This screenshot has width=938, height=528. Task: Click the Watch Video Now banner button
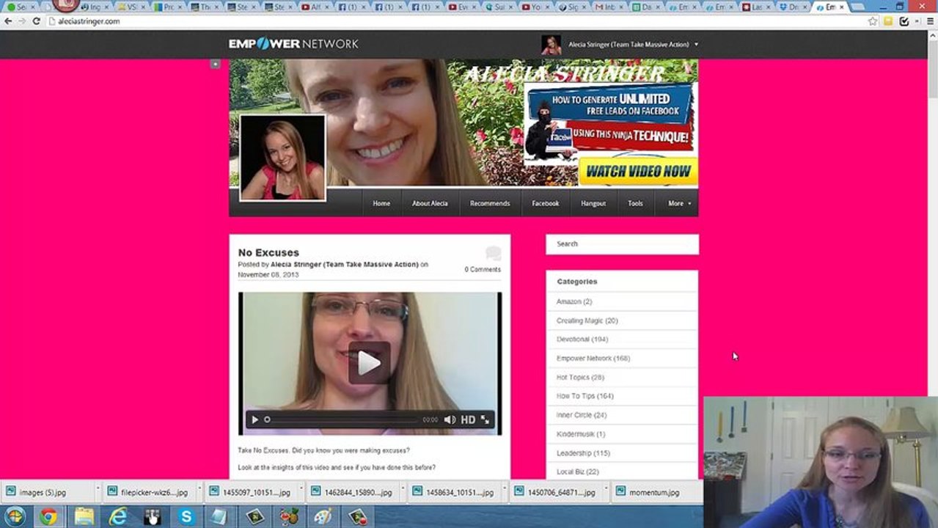click(638, 172)
